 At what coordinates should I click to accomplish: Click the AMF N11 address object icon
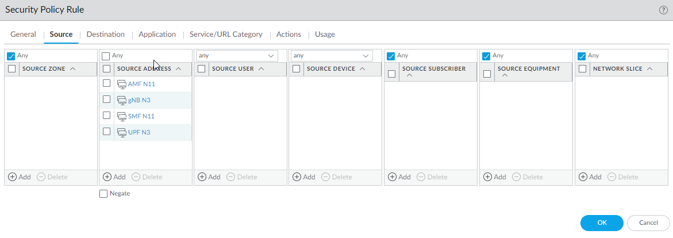(x=121, y=84)
